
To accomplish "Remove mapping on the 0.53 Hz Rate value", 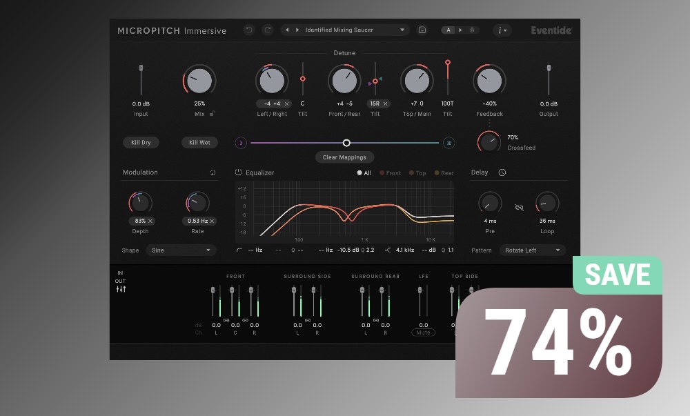I will click(x=212, y=221).
